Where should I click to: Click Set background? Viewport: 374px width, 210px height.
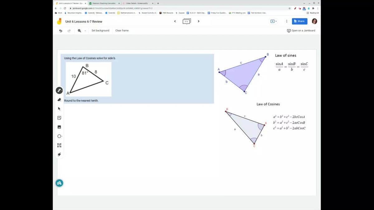pos(100,31)
